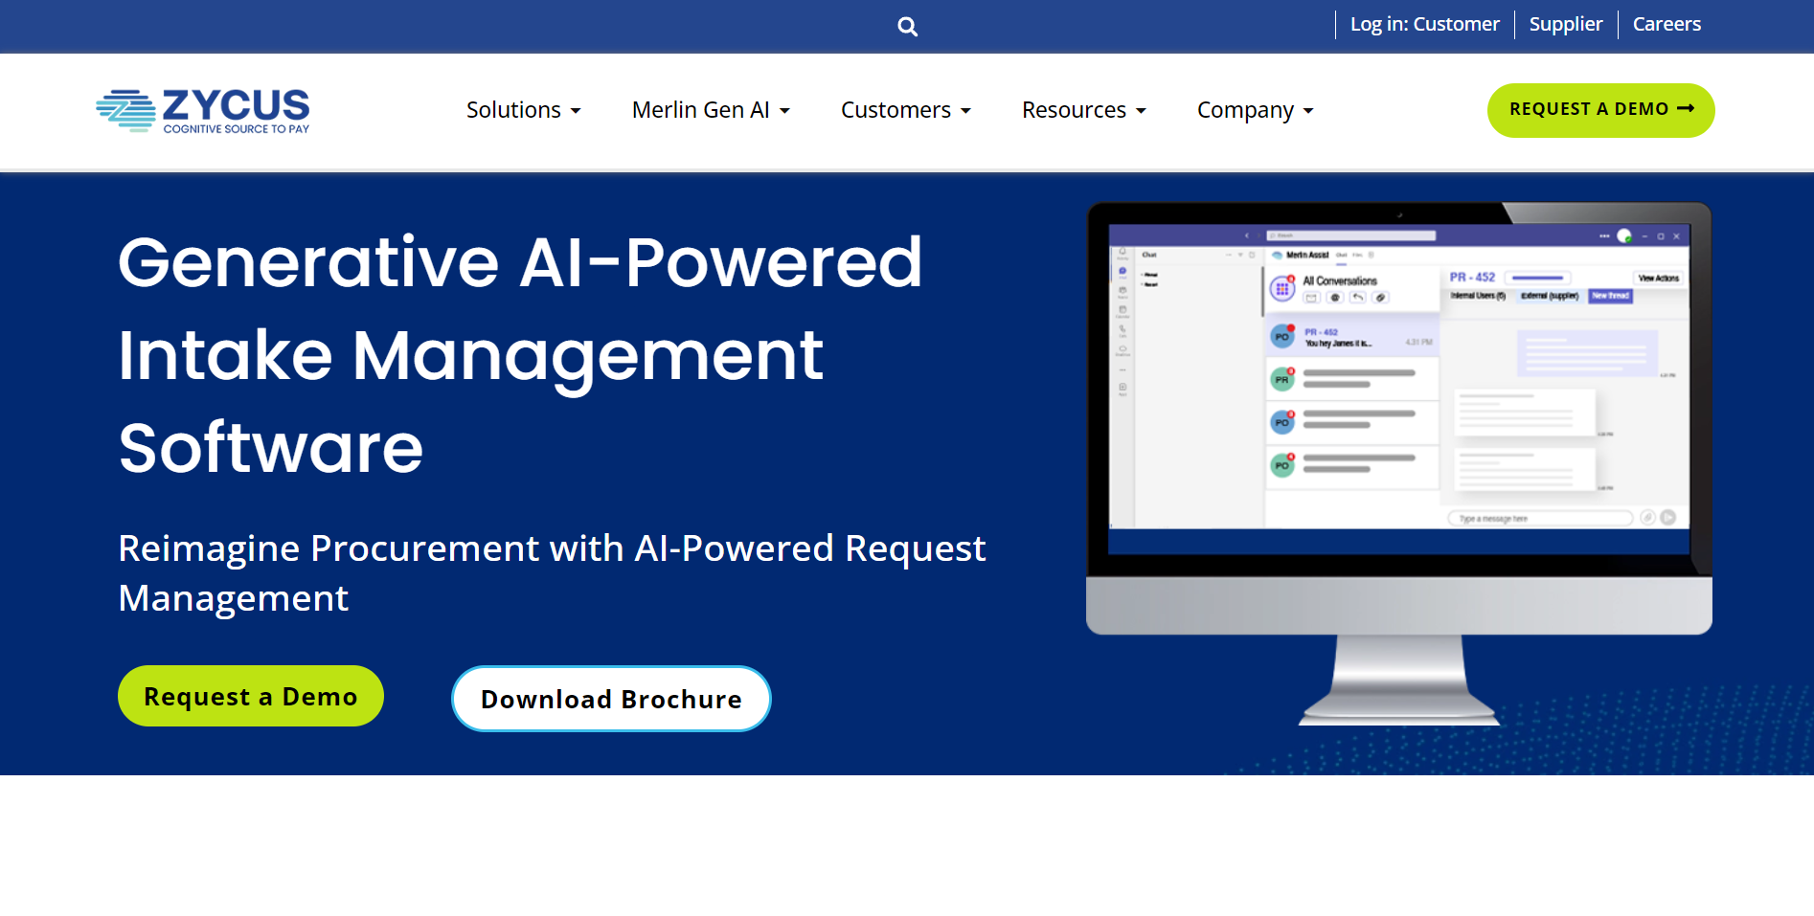Expand the Company menu
The width and height of the screenshot is (1814, 916).
click(1256, 110)
